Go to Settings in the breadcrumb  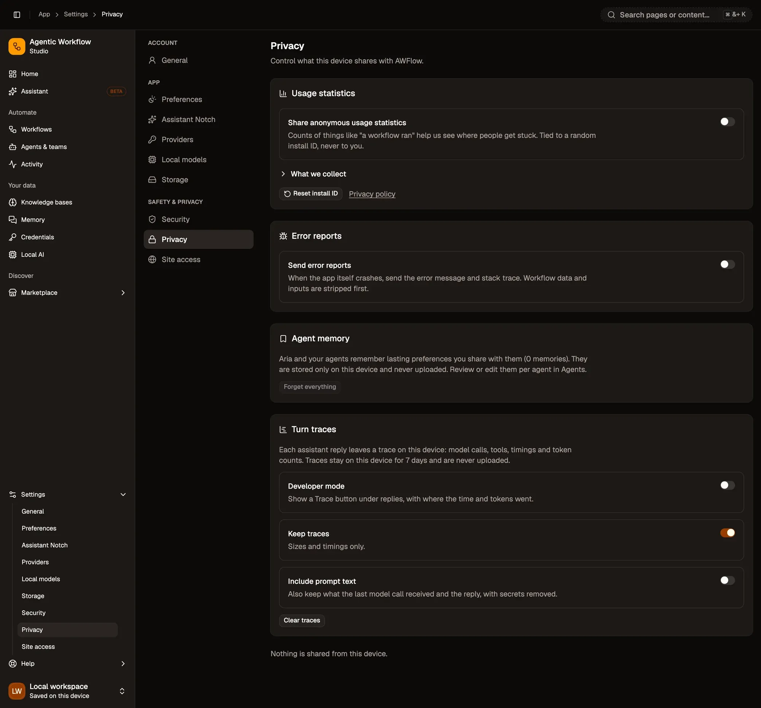pos(75,14)
